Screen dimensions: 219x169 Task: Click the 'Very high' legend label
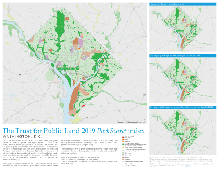tap(128, 137)
